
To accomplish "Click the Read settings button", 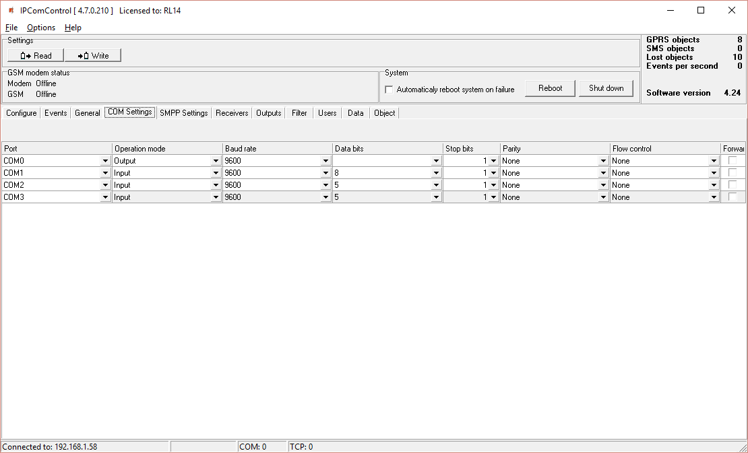I will click(36, 56).
